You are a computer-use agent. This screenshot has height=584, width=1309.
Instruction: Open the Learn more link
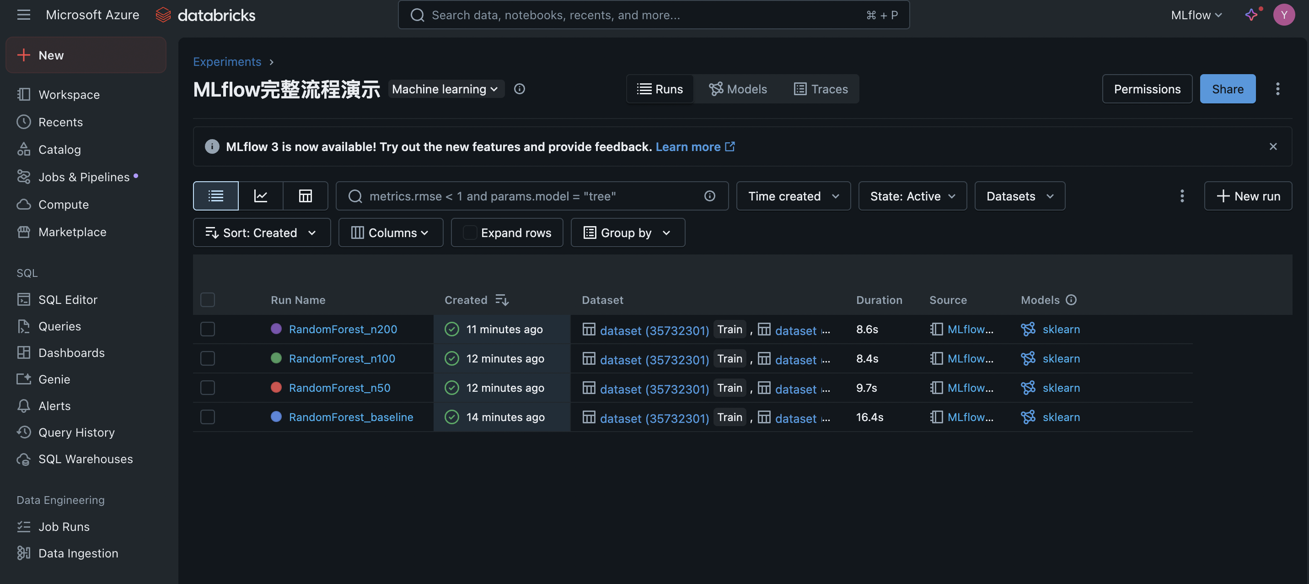[695, 146]
